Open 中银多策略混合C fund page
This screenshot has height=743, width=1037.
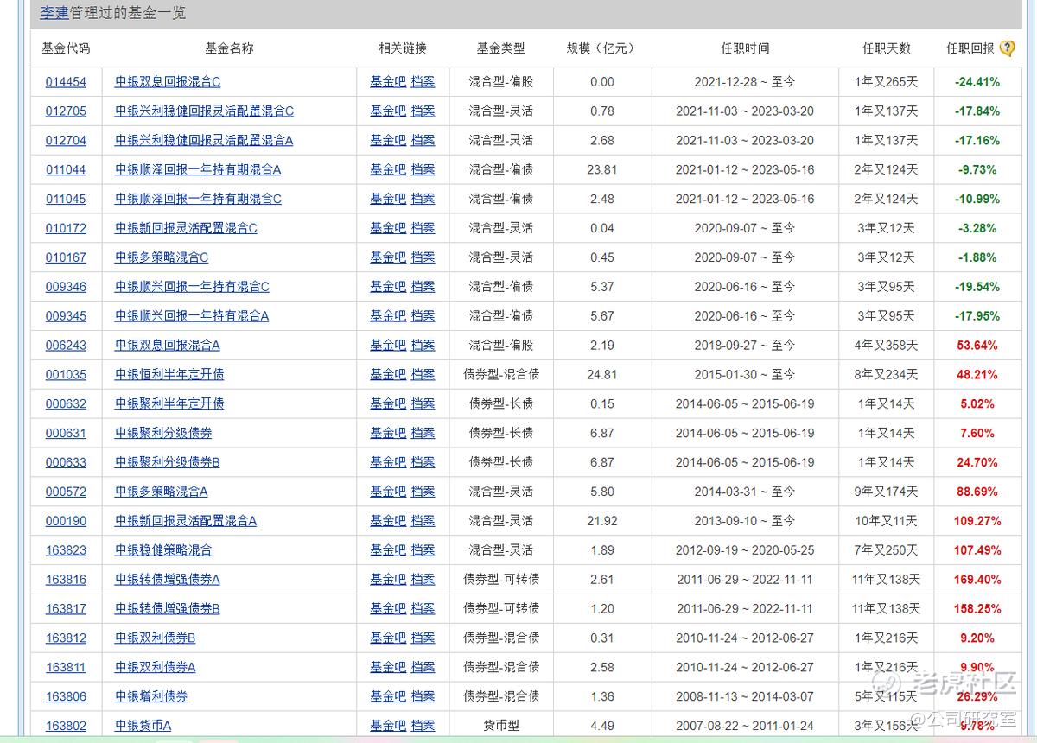pos(162,257)
